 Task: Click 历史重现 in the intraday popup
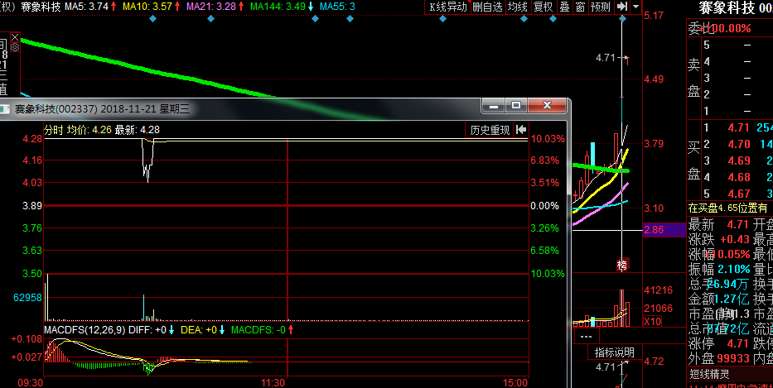click(490, 130)
